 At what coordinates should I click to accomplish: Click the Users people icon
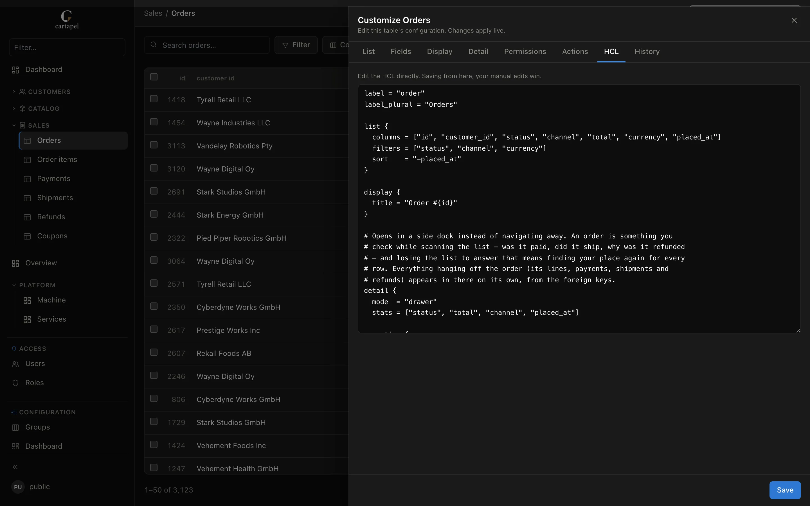pos(15,364)
